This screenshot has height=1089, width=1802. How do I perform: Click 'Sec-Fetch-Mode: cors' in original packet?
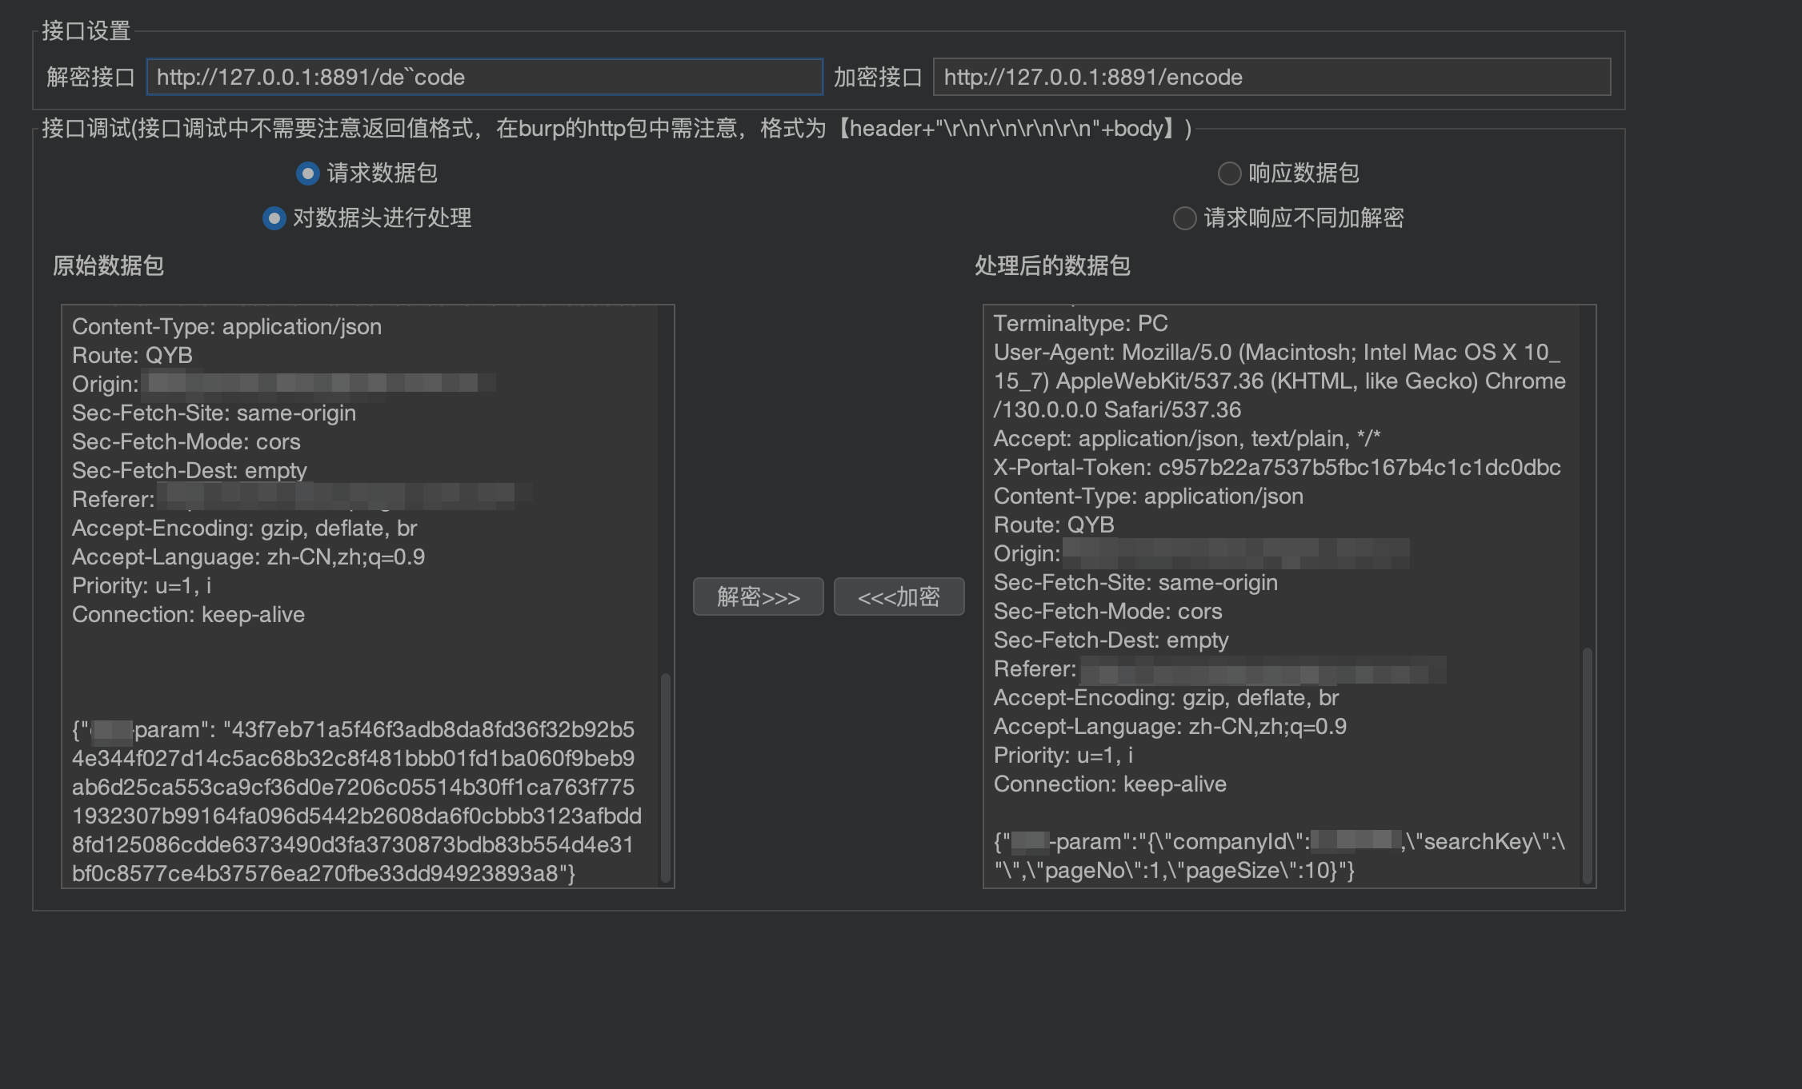(x=186, y=441)
